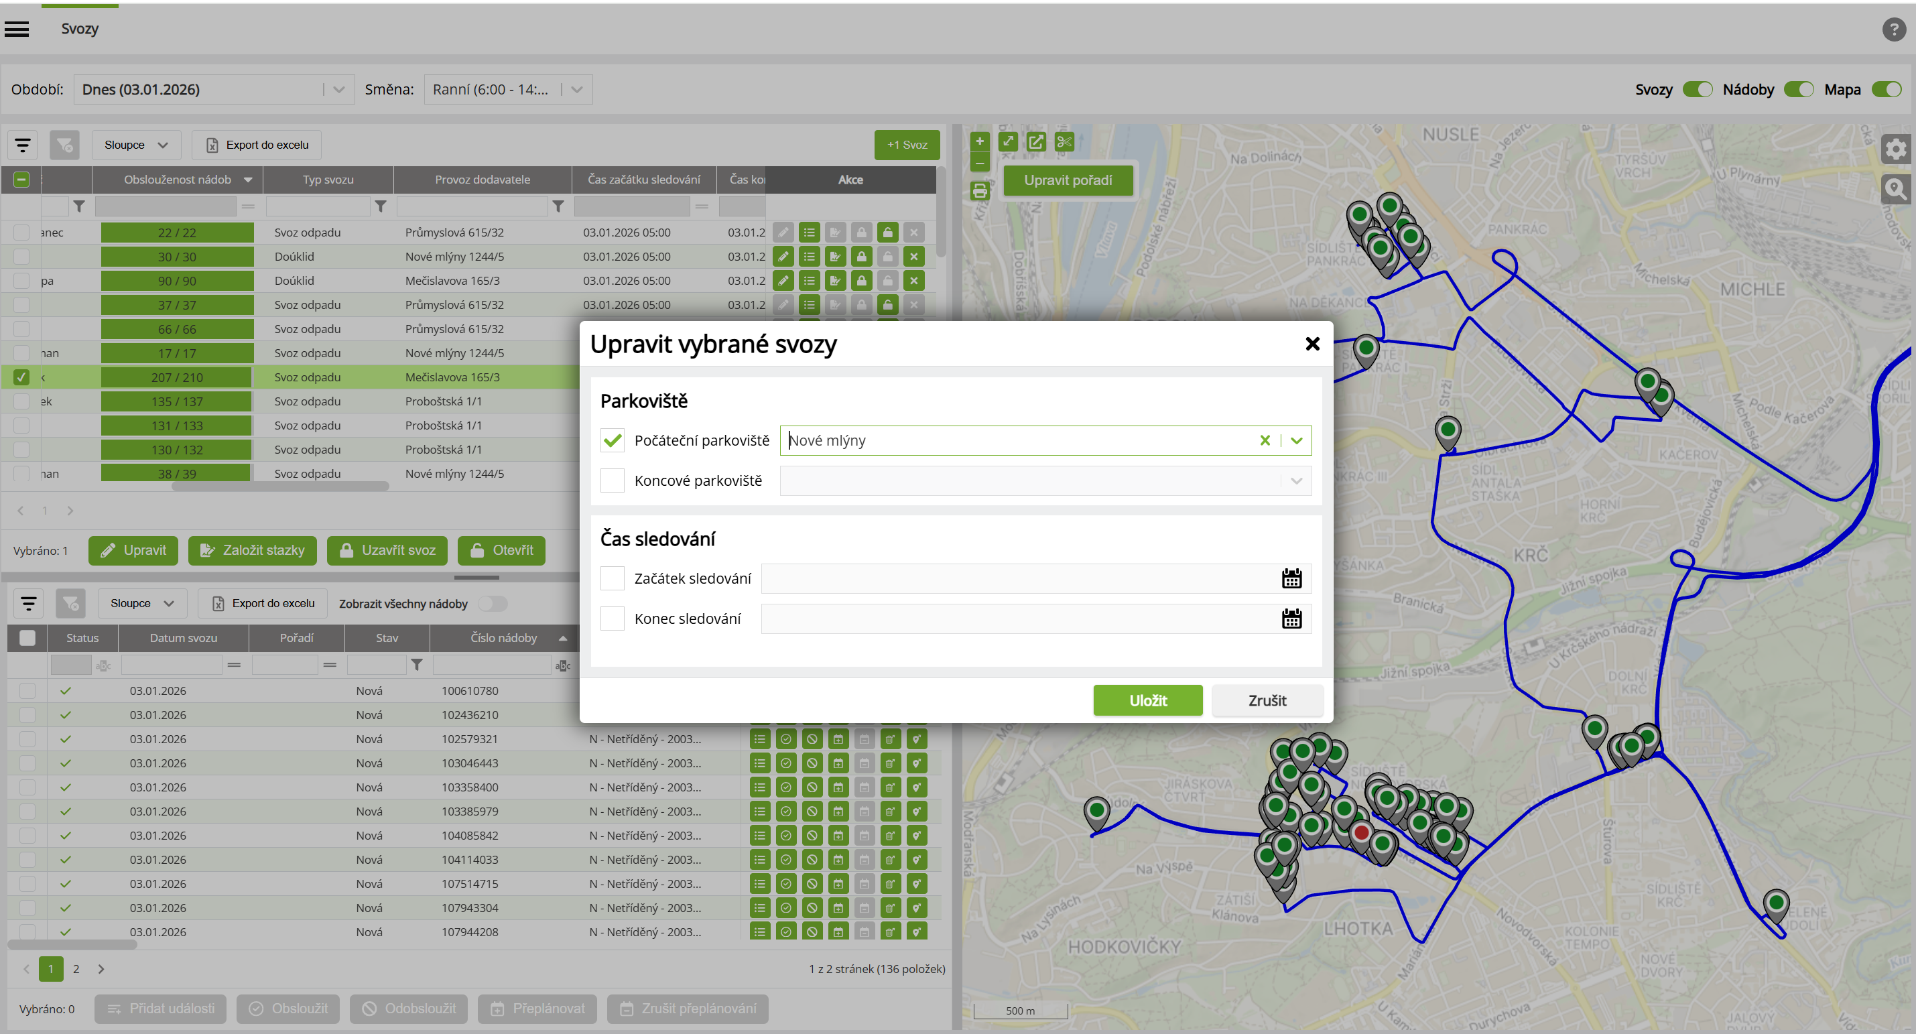
Task: Click the map search magnifier icon
Action: (x=1895, y=190)
